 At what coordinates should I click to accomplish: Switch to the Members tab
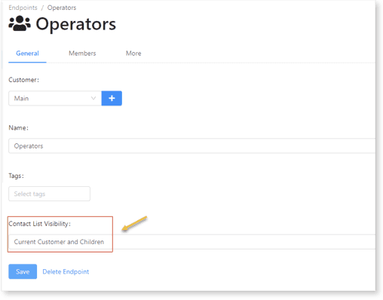(82, 54)
